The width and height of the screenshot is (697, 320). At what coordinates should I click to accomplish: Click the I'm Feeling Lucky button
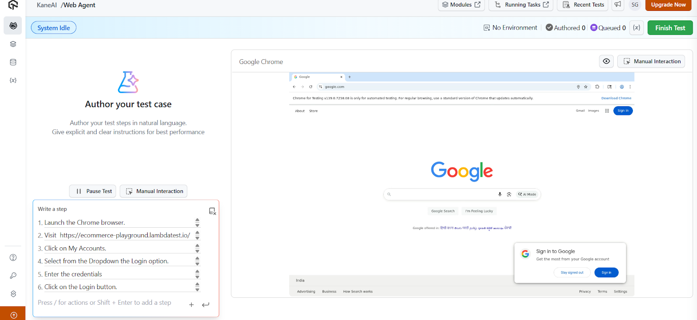tap(479, 211)
